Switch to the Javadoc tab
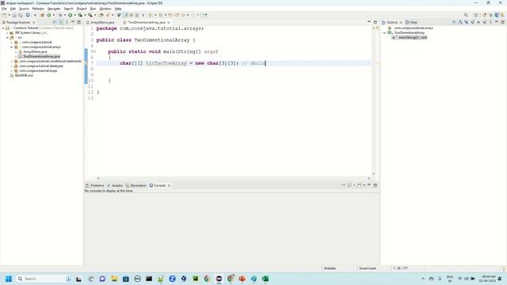 click(x=115, y=185)
